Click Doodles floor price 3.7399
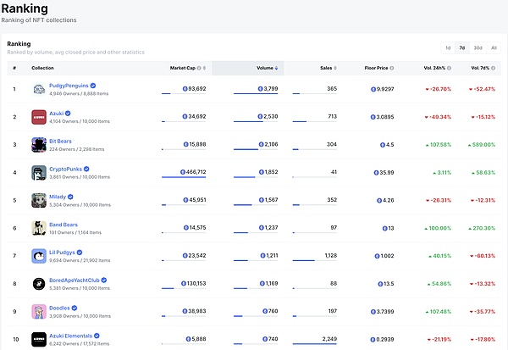 tap(385, 312)
